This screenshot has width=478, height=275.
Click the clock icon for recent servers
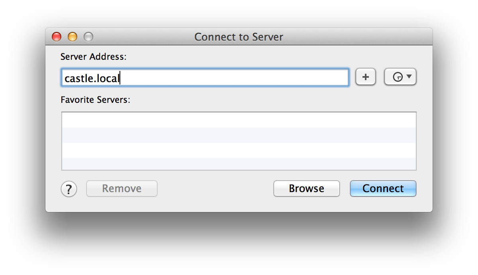pos(397,77)
